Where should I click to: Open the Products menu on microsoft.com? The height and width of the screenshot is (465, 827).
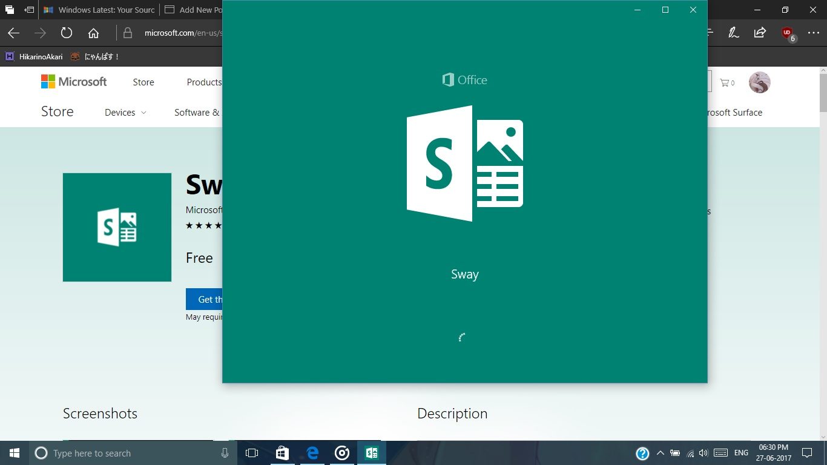(204, 82)
